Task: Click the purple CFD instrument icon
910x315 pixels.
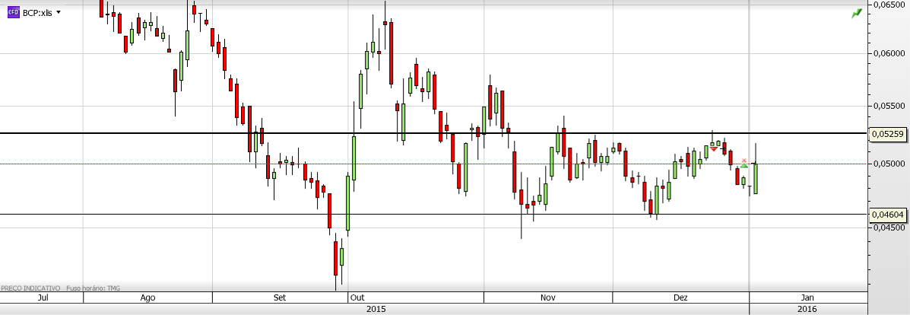Action: pos(14,13)
